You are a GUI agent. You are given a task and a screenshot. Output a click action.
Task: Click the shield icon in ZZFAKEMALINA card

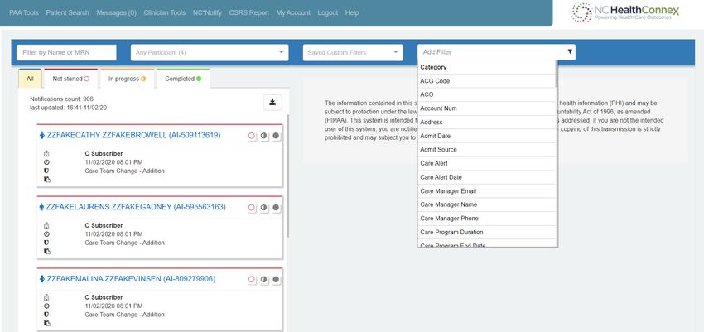tap(46, 315)
